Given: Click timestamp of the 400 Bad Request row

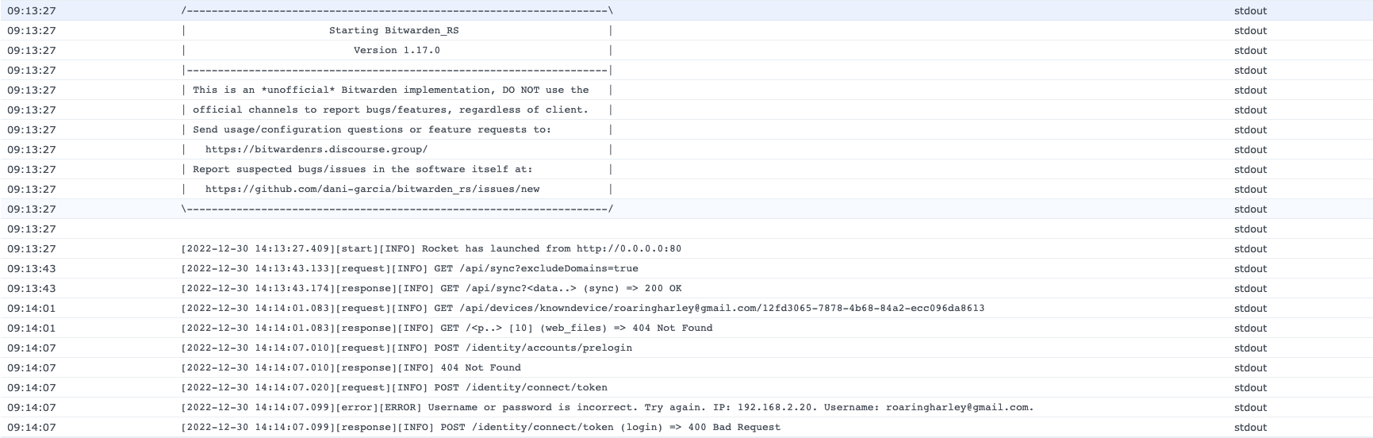Looking at the screenshot, I should [32, 427].
